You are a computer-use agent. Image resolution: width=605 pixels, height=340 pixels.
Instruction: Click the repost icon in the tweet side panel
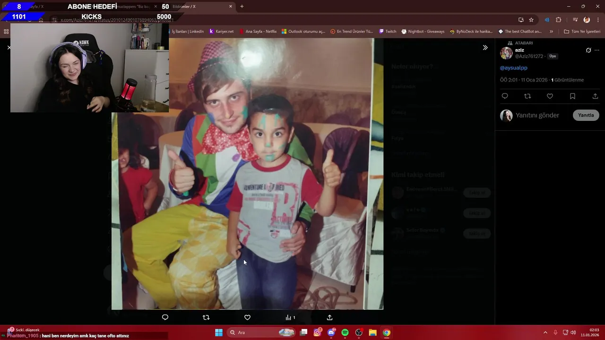click(x=527, y=96)
